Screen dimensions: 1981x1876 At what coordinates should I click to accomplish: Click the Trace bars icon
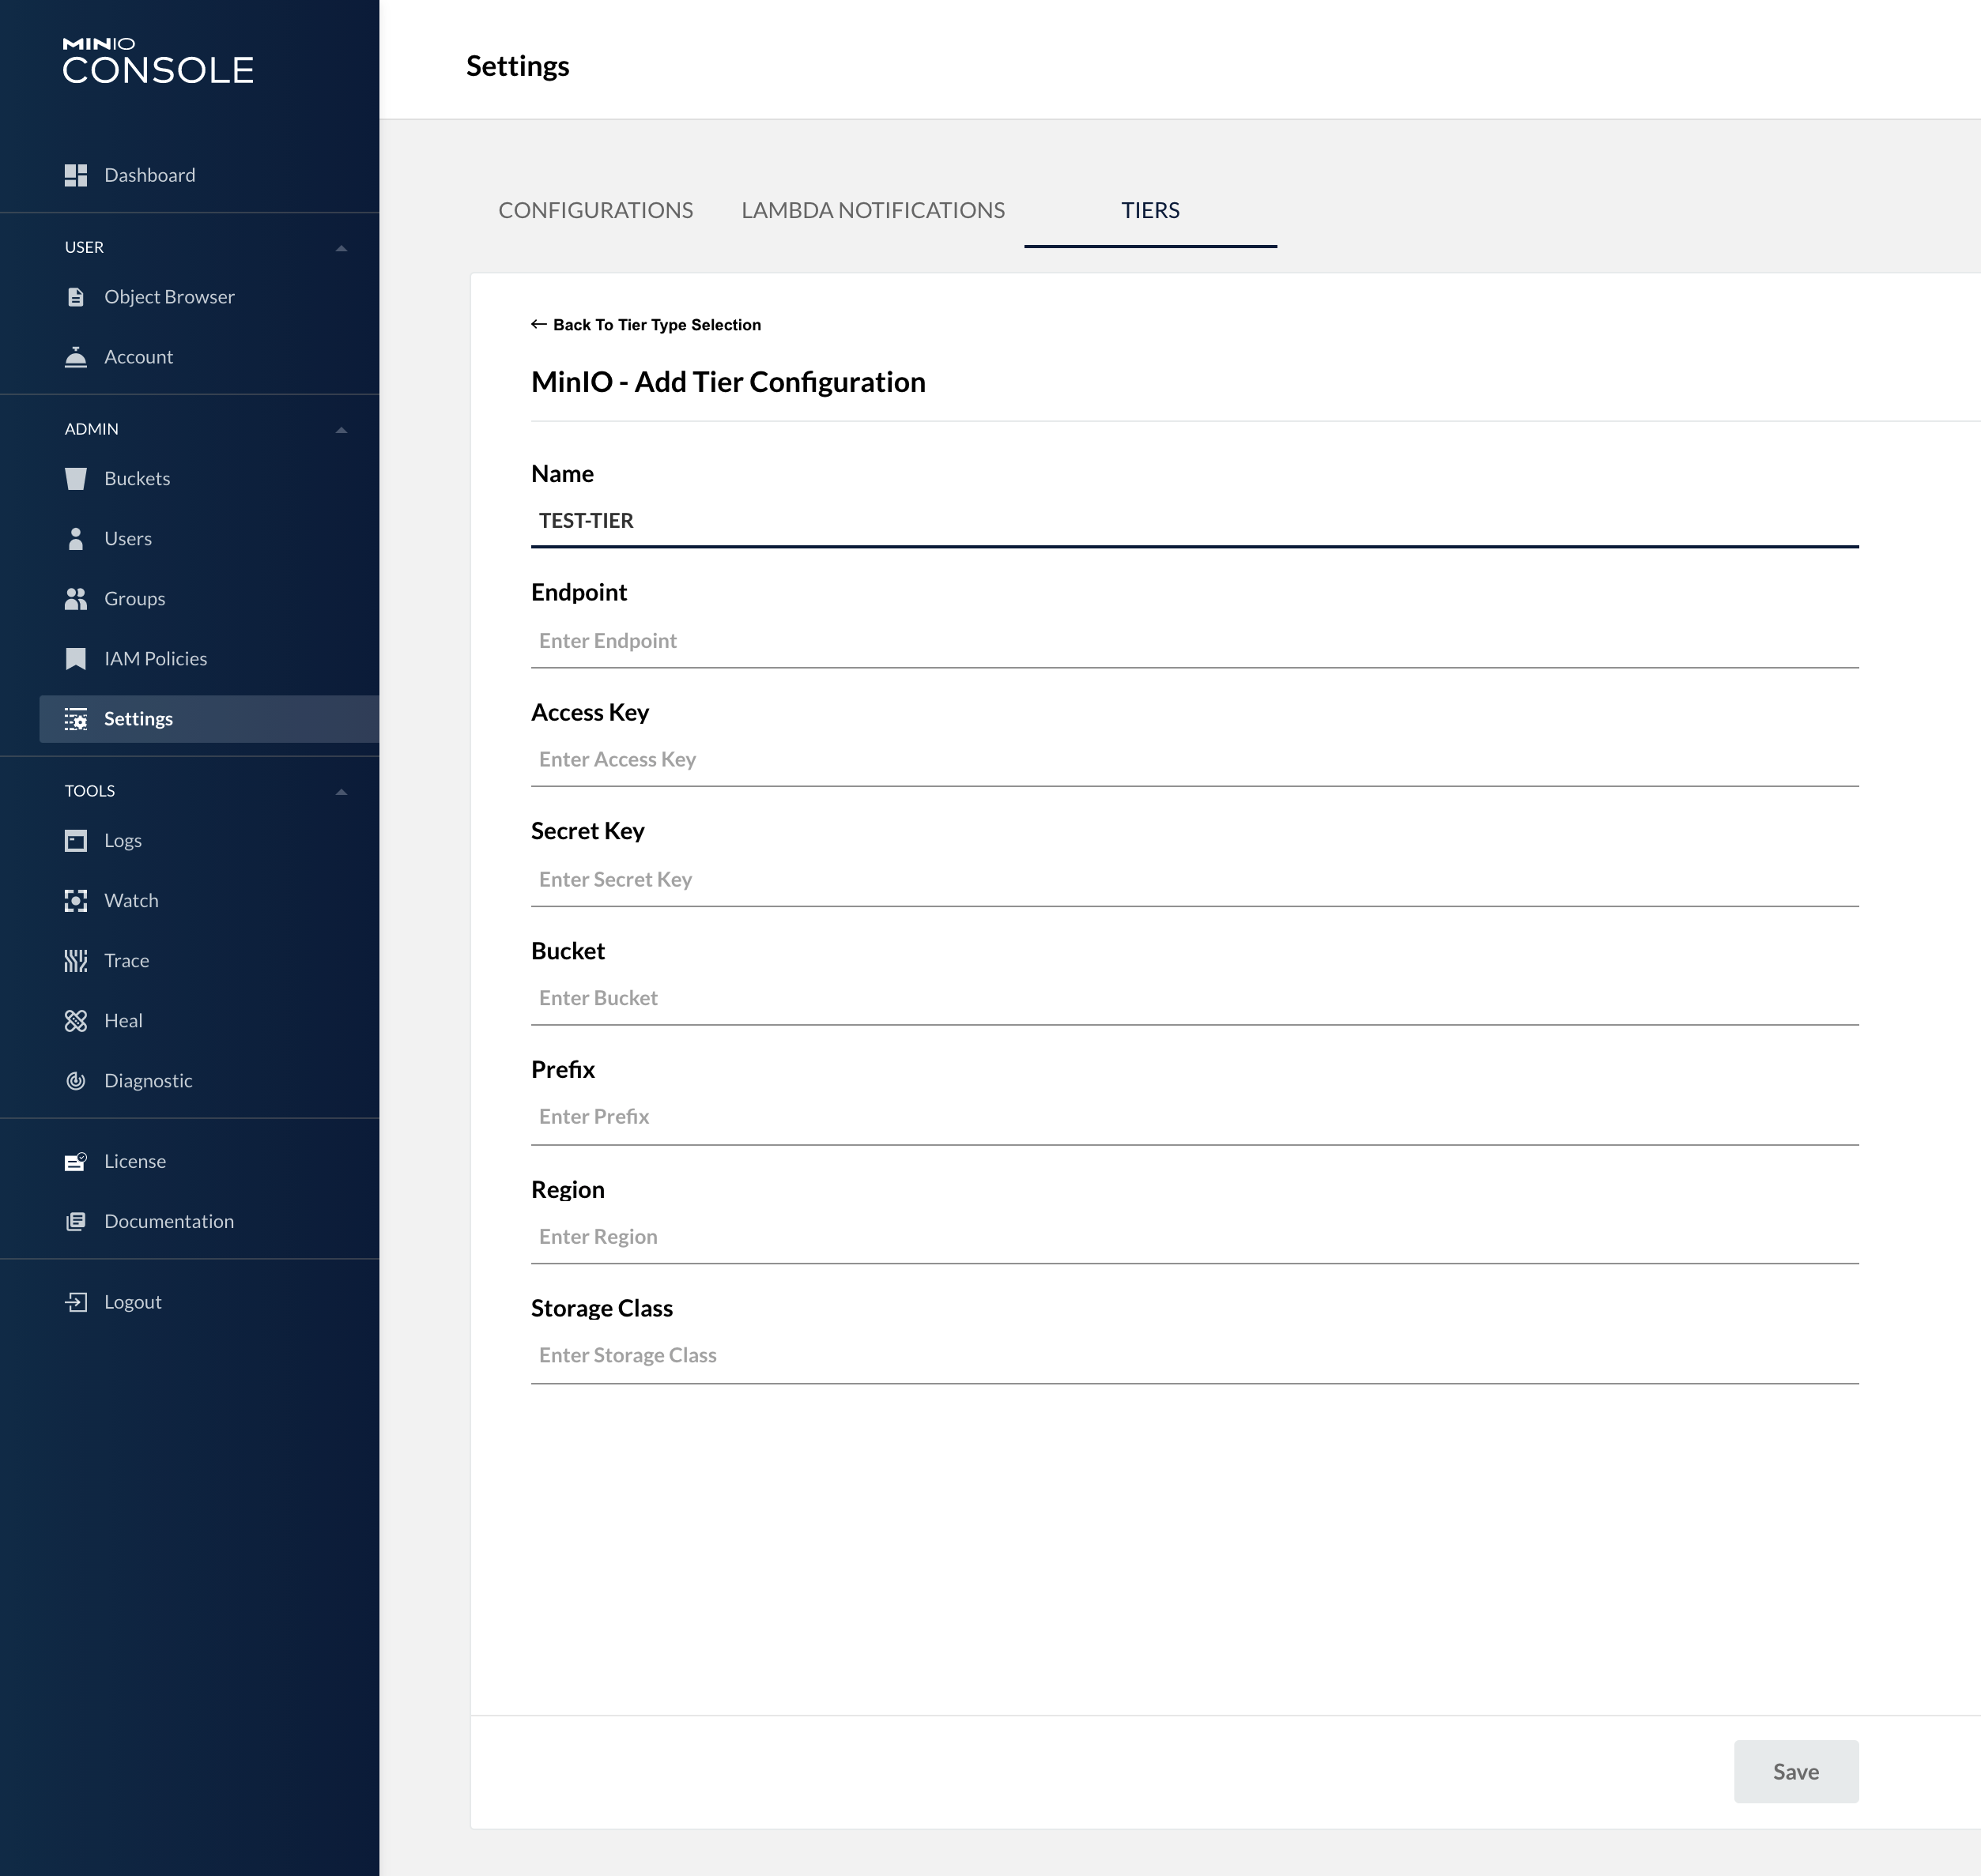76,961
